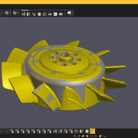Select the shell tool in the Modeling toolbar

tap(55, 14)
